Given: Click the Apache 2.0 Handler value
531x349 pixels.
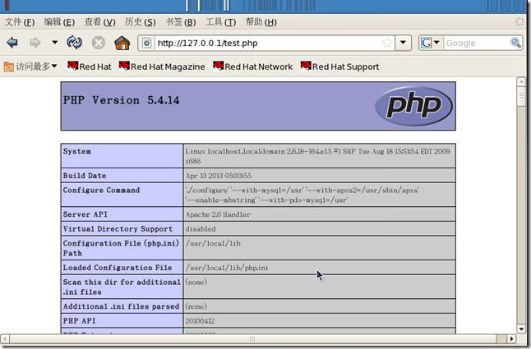Looking at the screenshot, I should 217,214.
